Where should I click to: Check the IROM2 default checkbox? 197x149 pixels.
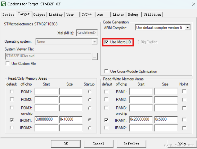tap(12, 128)
